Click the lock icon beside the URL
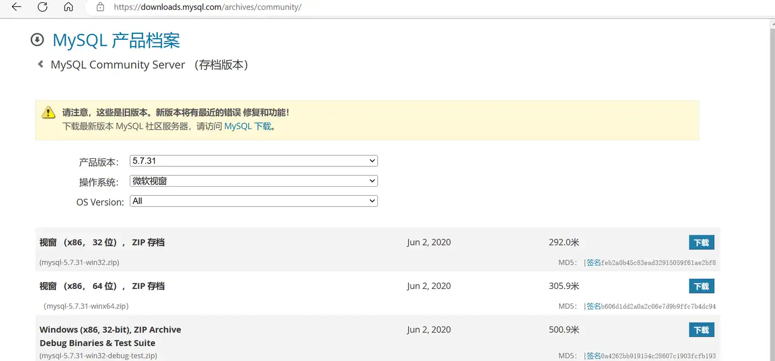The image size is (775, 361). (100, 7)
